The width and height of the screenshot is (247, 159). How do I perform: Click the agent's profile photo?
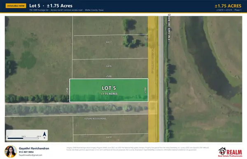coord(11,152)
